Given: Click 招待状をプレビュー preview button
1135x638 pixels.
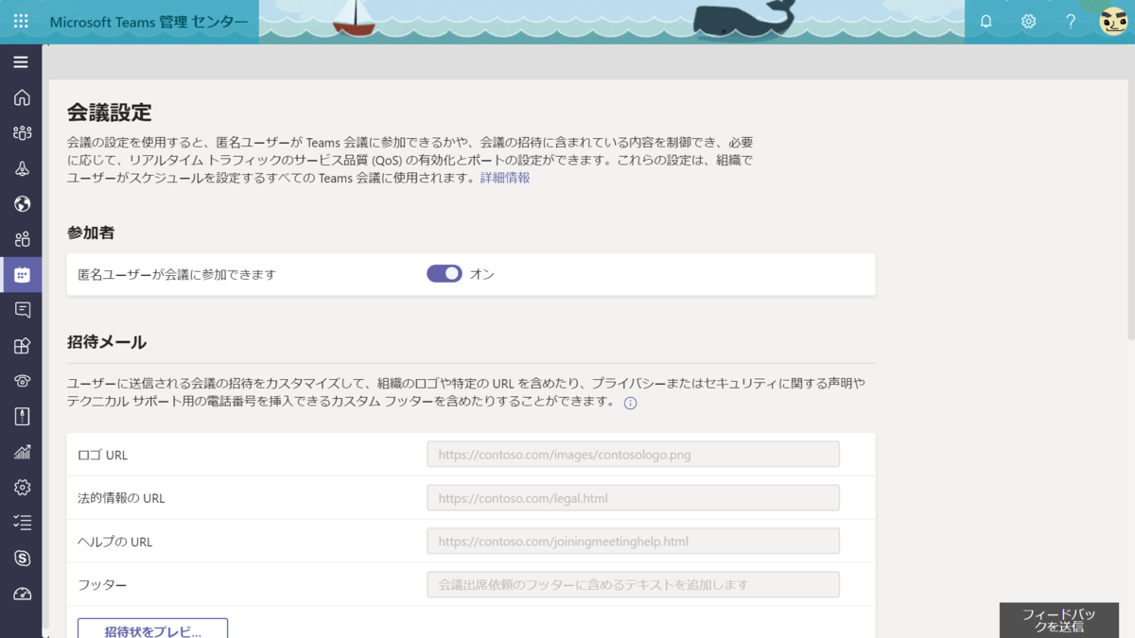Looking at the screenshot, I should pos(152,629).
